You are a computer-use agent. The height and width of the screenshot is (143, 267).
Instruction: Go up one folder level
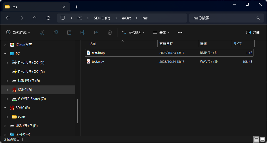(35, 18)
